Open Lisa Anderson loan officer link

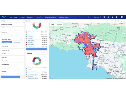click(30, 42)
